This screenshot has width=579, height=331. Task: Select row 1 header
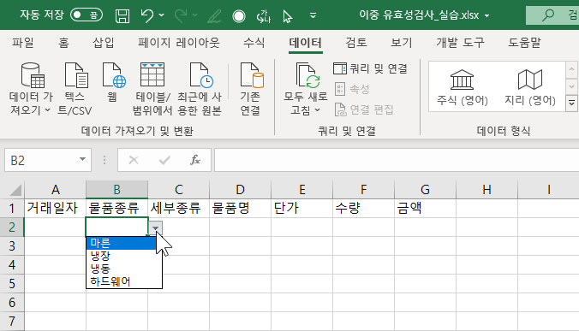tap(12, 208)
